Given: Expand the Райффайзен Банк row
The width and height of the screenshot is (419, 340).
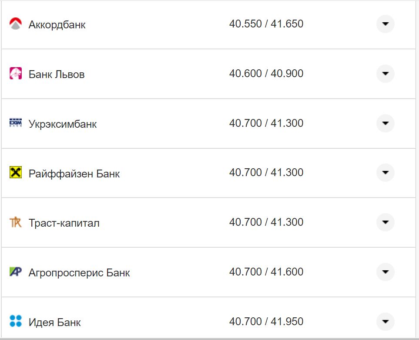Looking at the screenshot, I should coord(385,172).
